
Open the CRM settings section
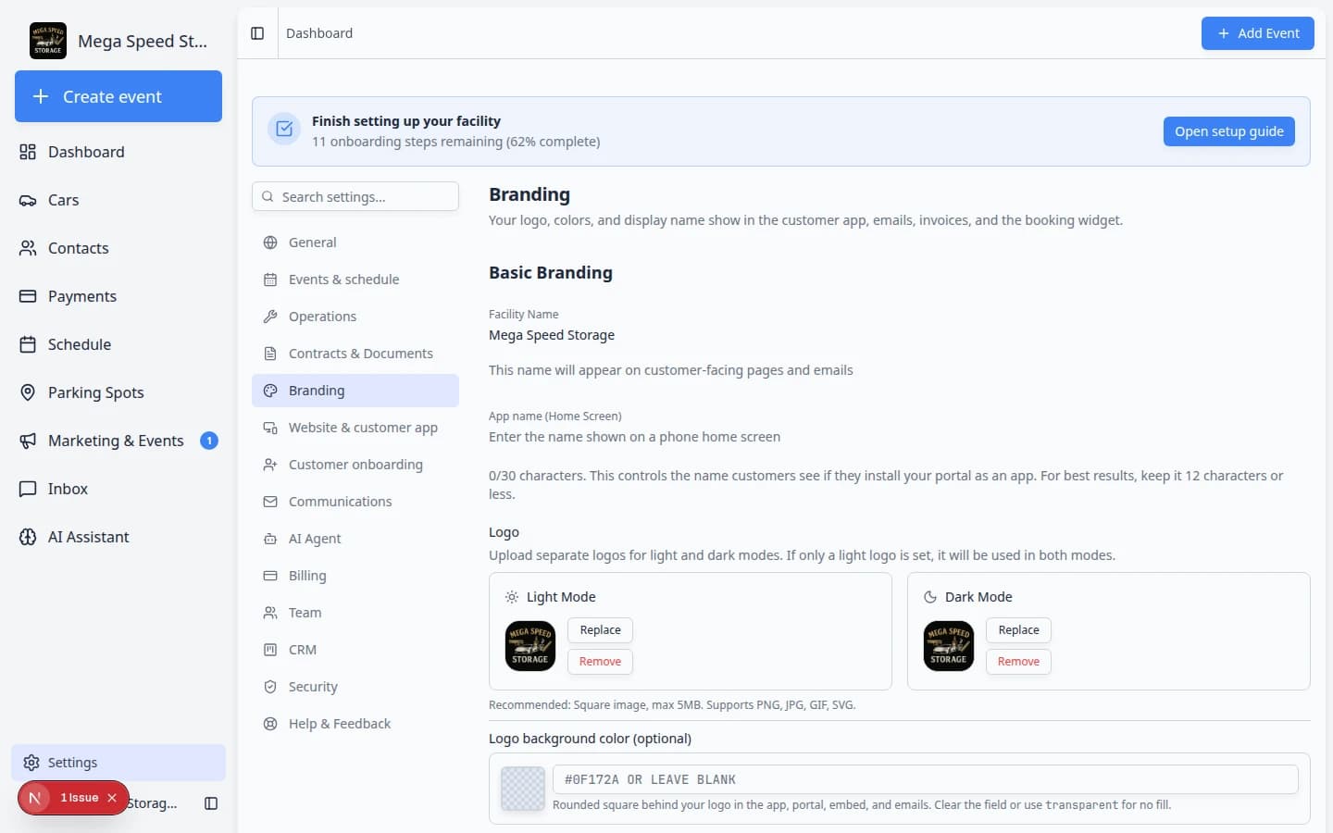click(x=355, y=650)
